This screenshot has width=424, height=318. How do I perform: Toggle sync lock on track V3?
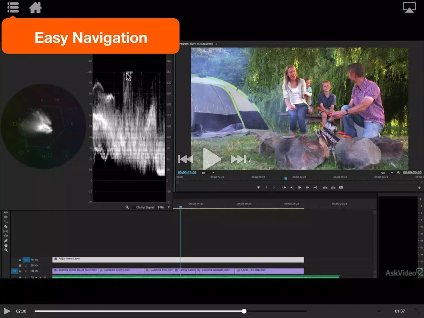[32, 260]
